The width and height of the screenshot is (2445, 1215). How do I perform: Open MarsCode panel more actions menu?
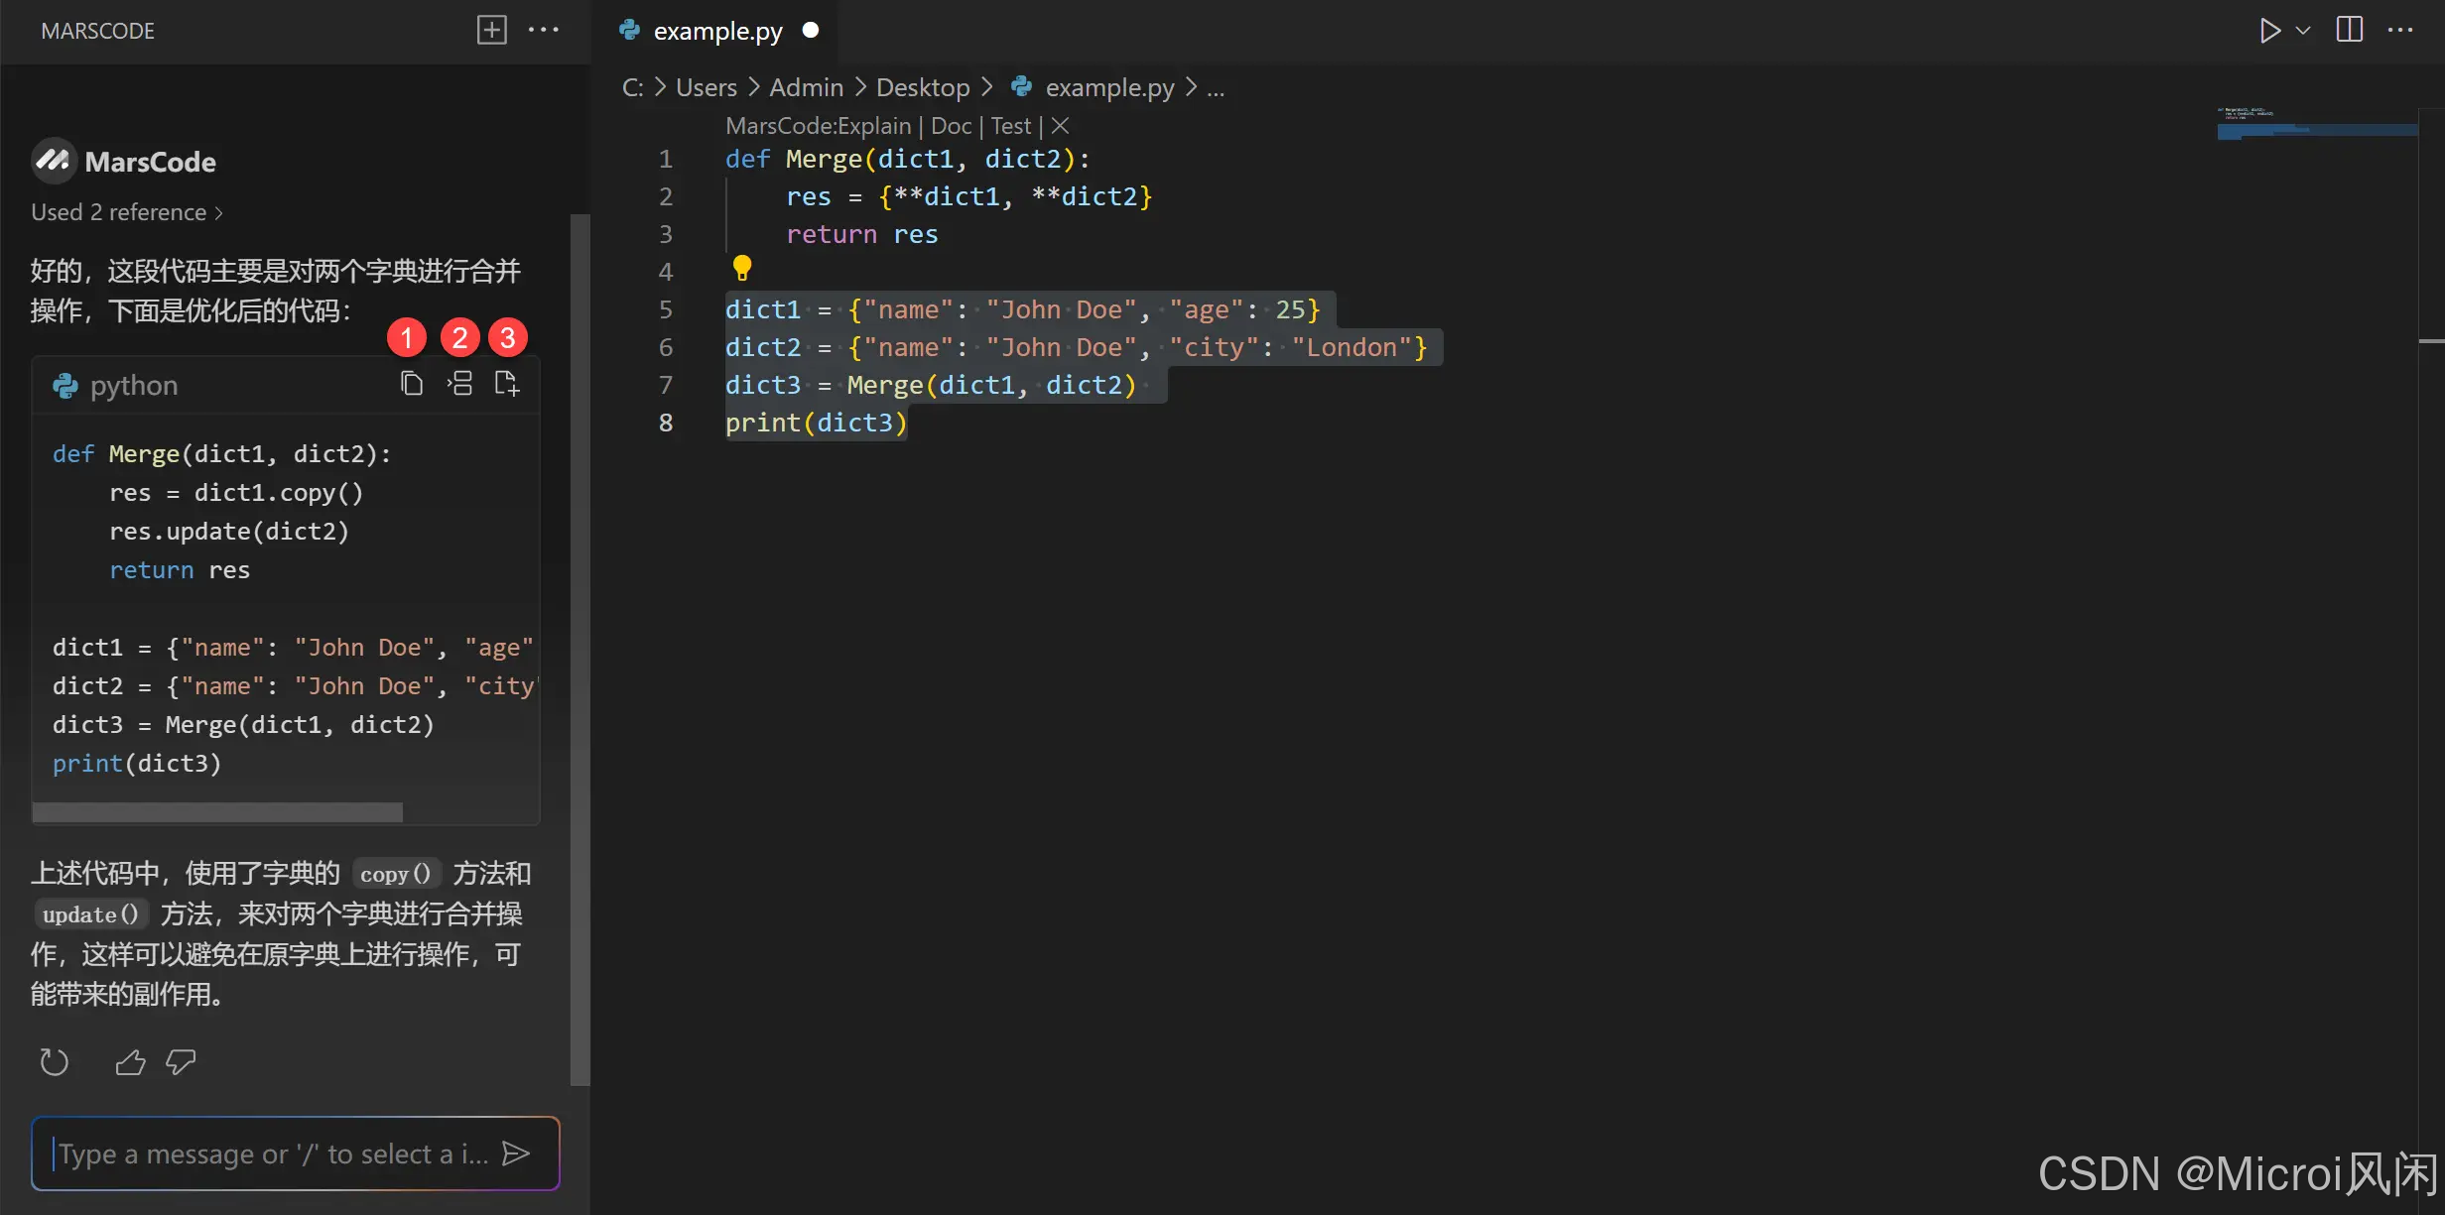click(544, 30)
